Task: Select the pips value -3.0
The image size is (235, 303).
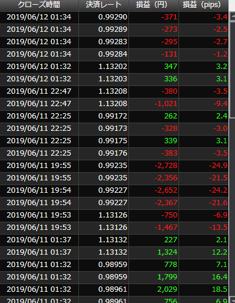Action: click(220, 129)
